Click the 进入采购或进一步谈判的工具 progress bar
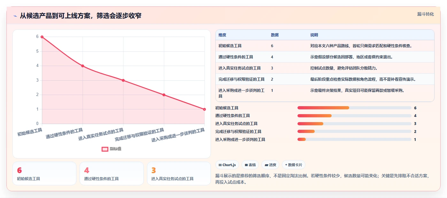Screen dimensions: 447x198 point(354,139)
